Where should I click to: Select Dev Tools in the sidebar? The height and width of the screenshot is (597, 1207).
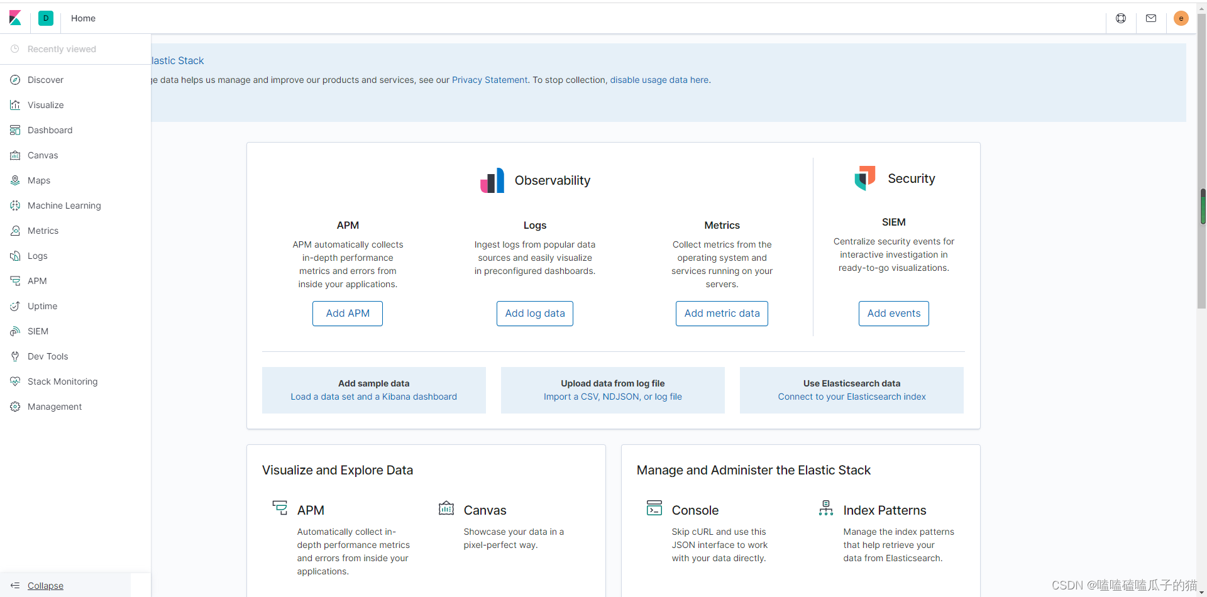pos(48,356)
